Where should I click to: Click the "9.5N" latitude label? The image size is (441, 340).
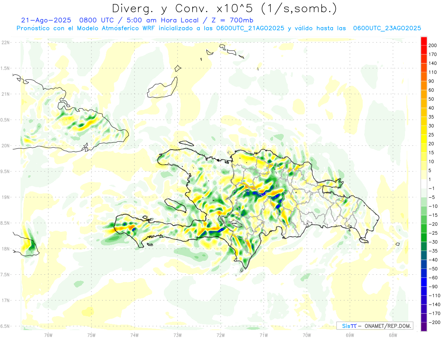[6, 171]
